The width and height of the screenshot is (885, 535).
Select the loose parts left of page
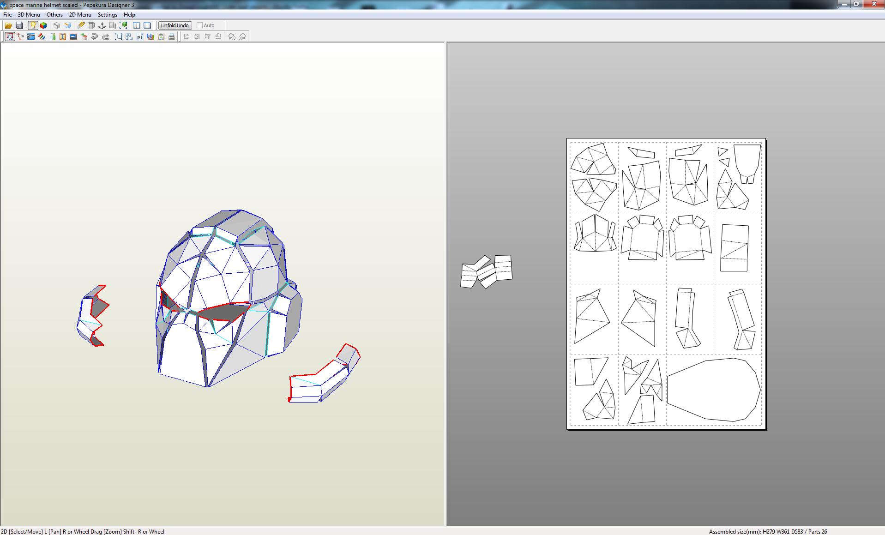(487, 272)
